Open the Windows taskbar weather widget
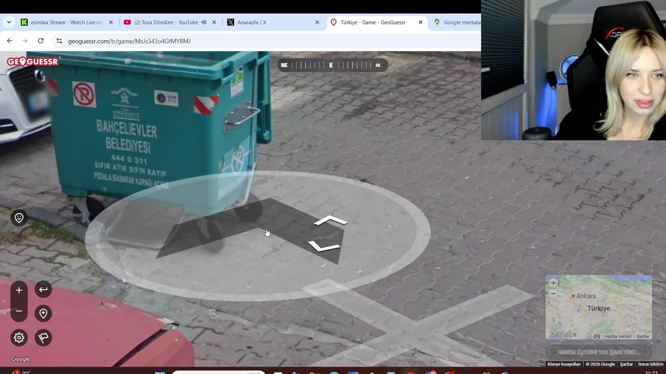Screen dimensions: 666x374 click(21, 372)
